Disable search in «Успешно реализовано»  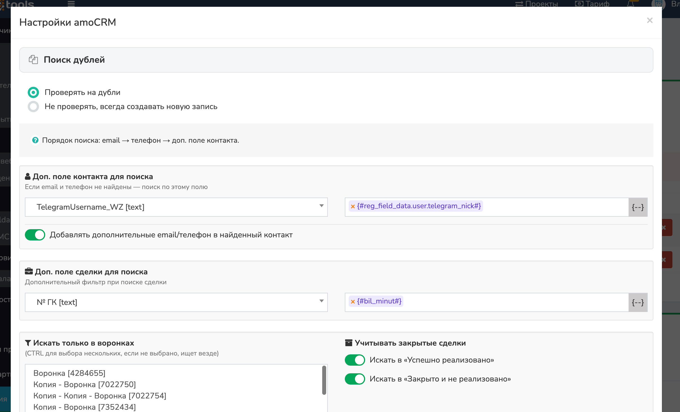(355, 360)
